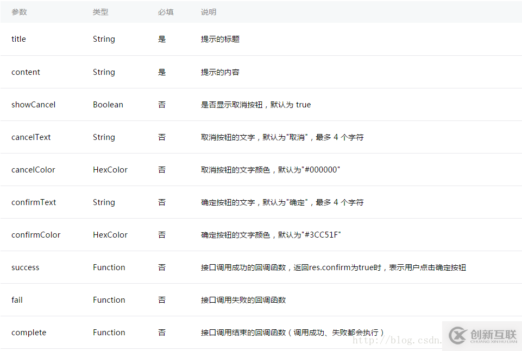Viewport: 522px width, 351px height.
Task: Click the Boolean type for showCancel
Action: 108,104
